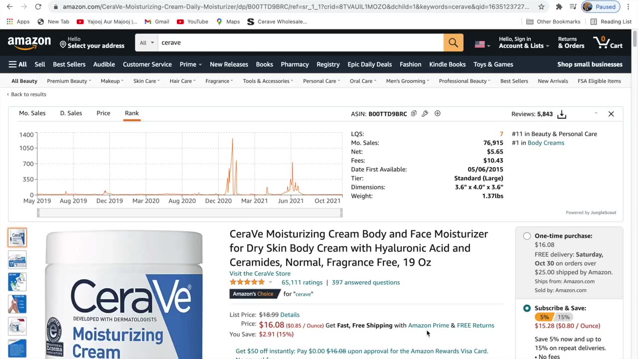Switch to Price chart tab
This screenshot has width=638, height=359.
point(103,113)
